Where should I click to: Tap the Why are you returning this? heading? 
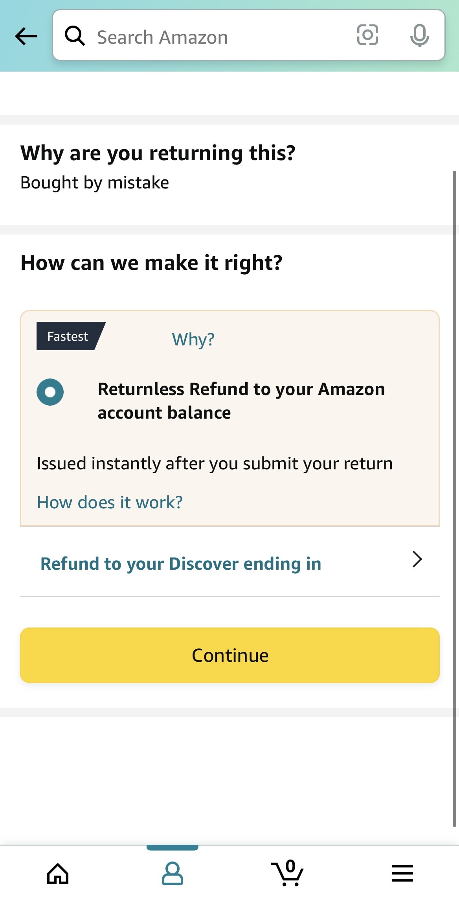pos(158,153)
